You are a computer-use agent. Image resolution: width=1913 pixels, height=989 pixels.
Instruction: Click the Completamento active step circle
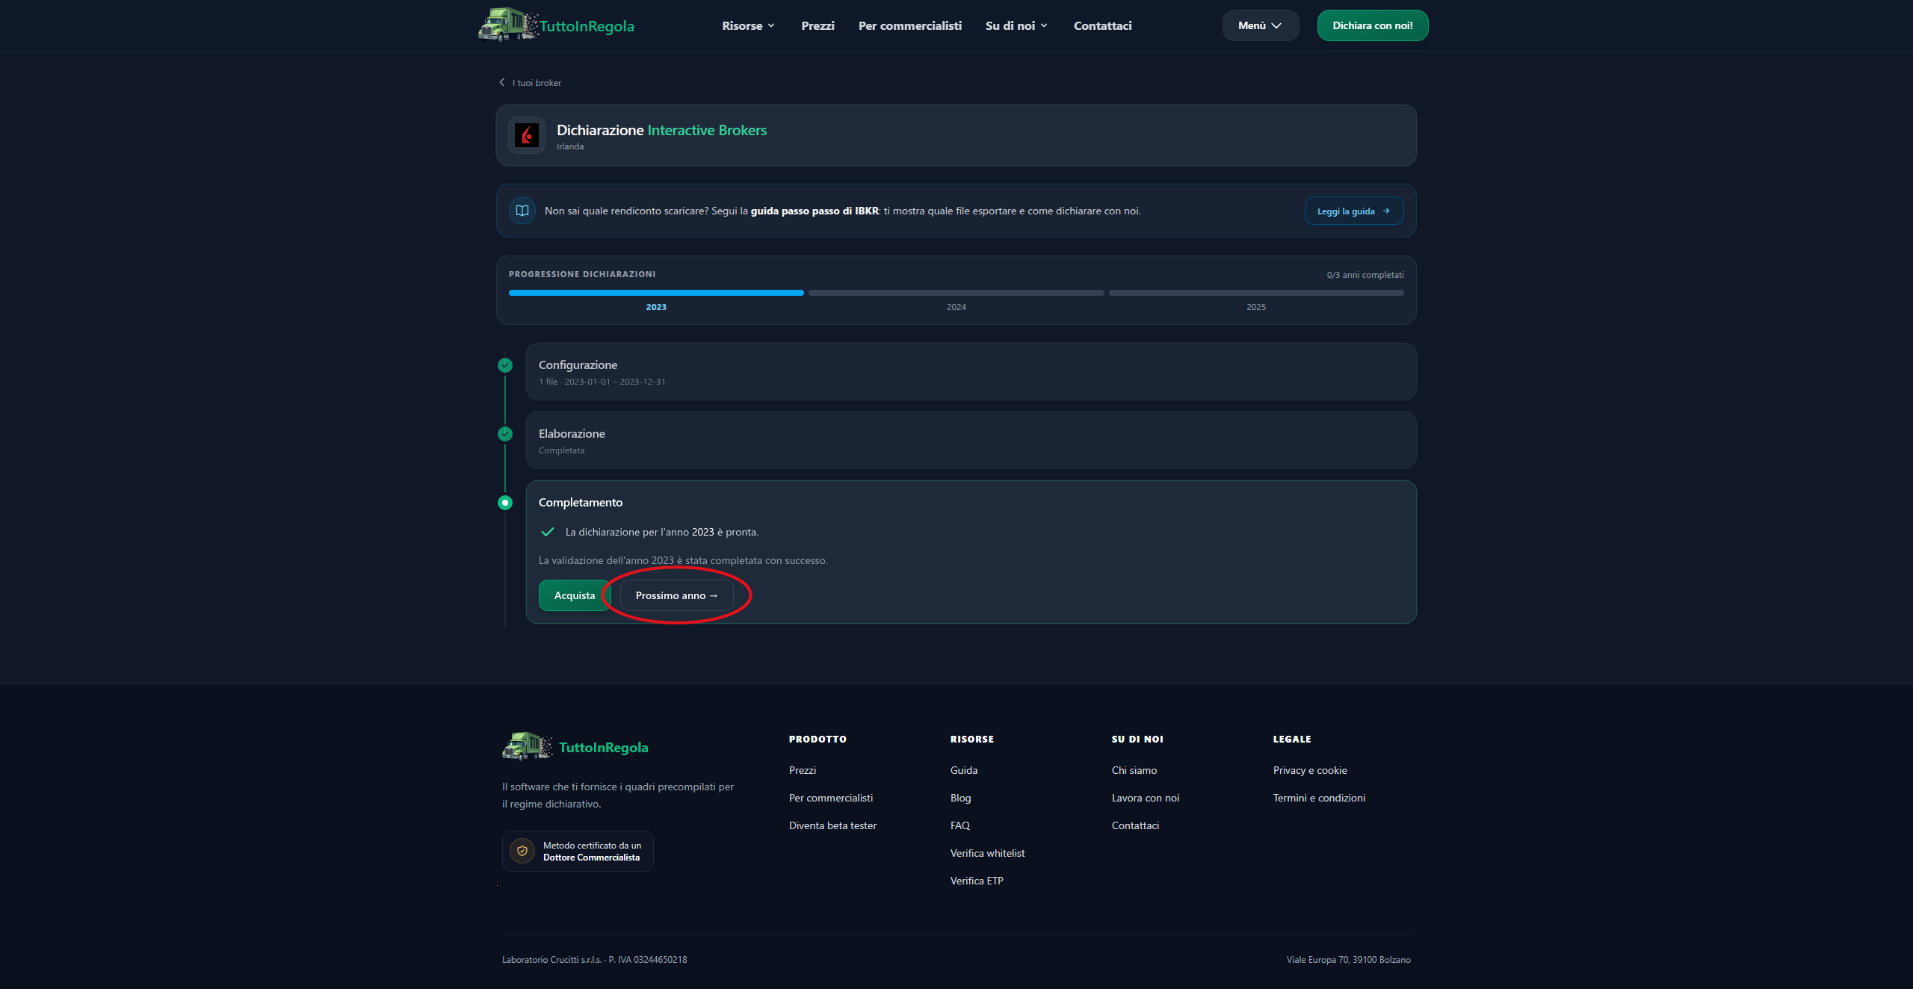coord(505,503)
